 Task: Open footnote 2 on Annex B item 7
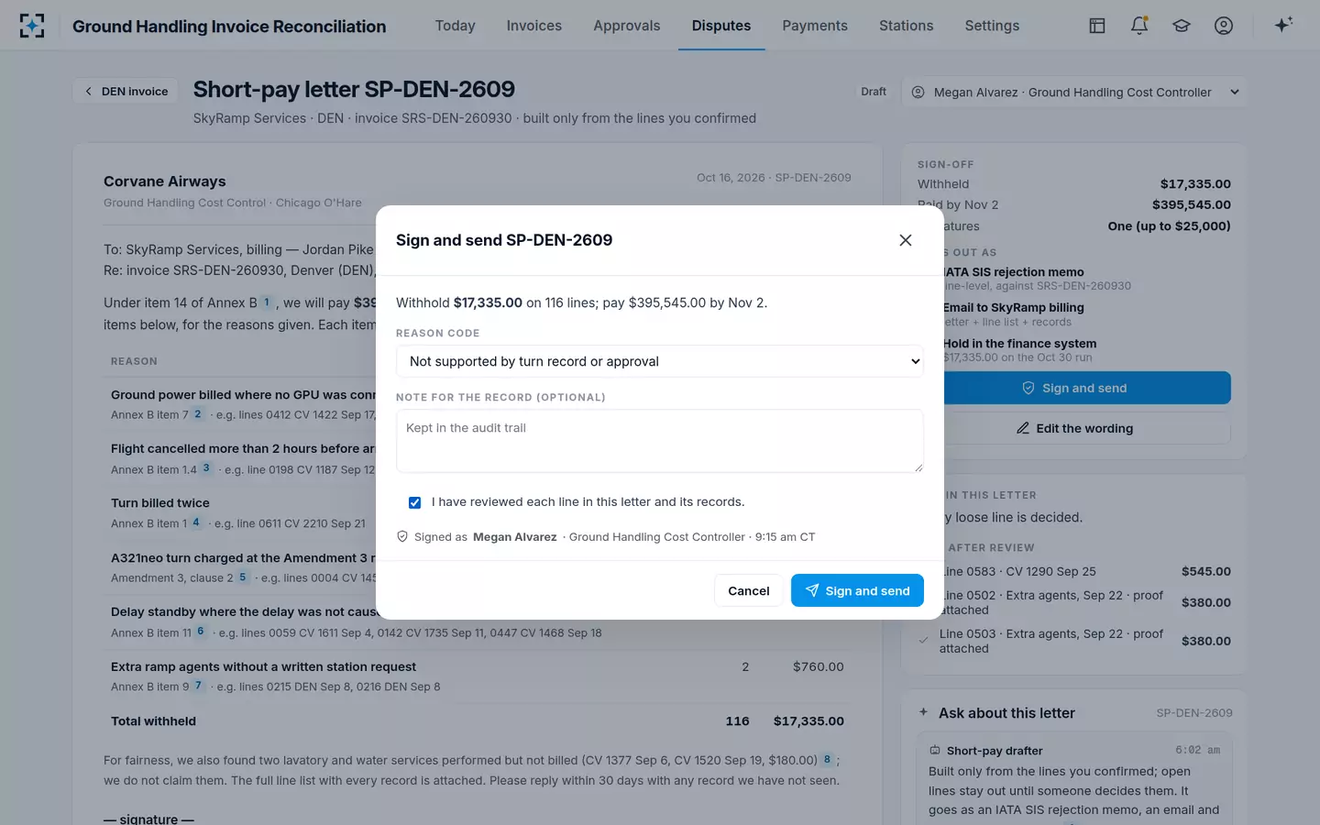tap(197, 414)
